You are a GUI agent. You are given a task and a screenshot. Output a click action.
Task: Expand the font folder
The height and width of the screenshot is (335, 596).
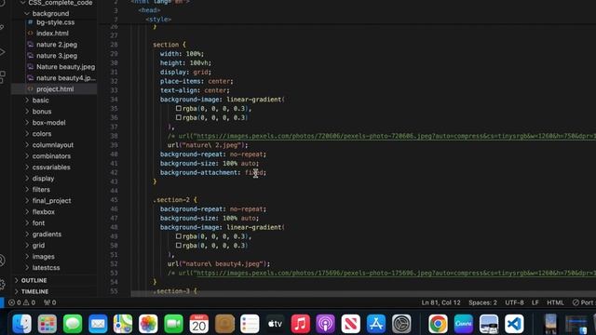(38, 223)
